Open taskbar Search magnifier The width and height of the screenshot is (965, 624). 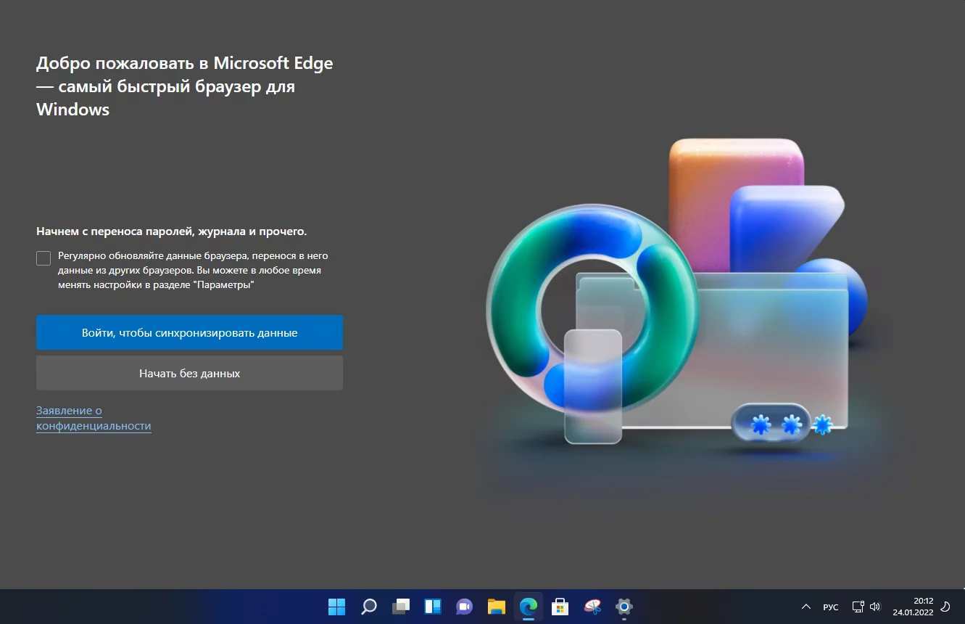click(x=369, y=607)
